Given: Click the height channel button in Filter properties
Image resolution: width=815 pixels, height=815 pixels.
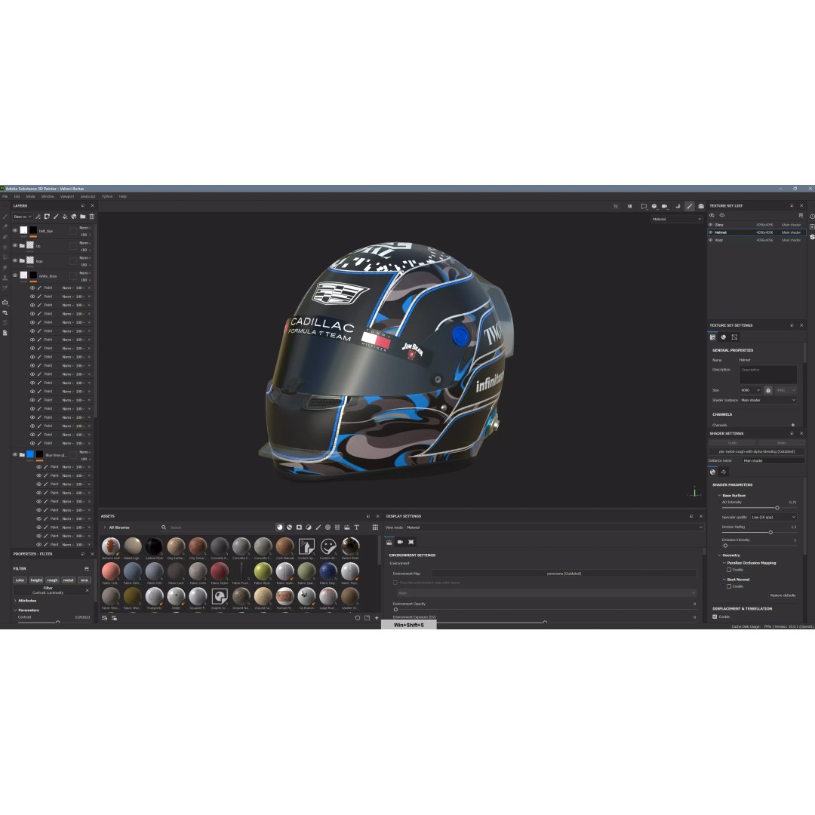Looking at the screenshot, I should point(36,580).
